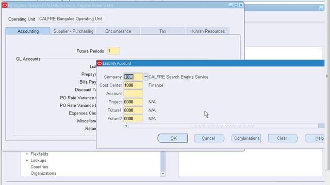Close the Financials Options window

click(241, 5)
